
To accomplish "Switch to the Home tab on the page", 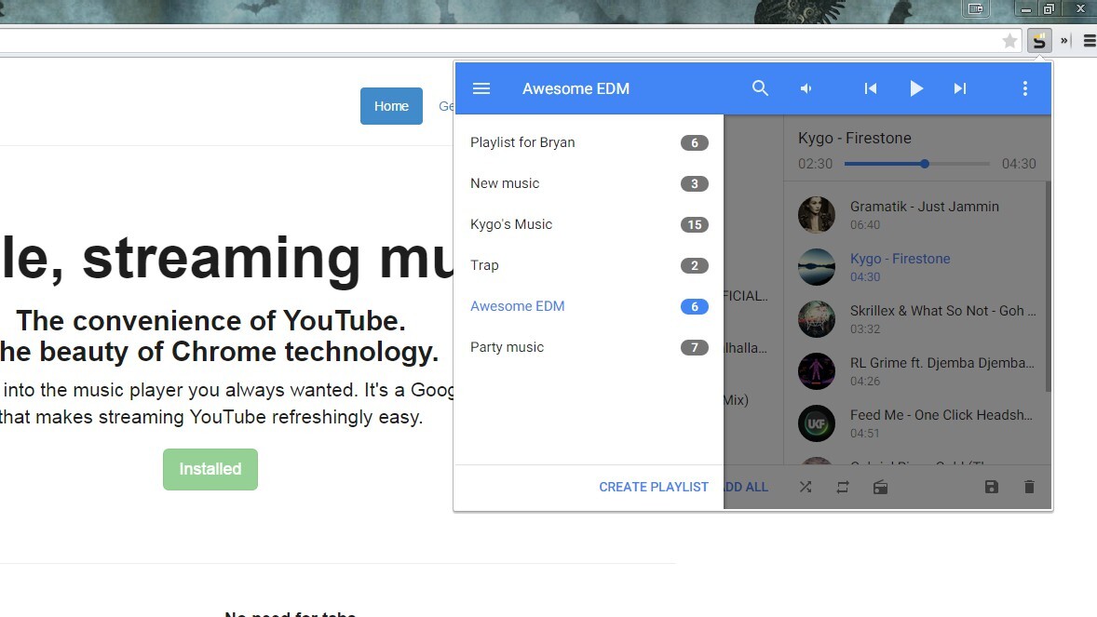I will 391,105.
